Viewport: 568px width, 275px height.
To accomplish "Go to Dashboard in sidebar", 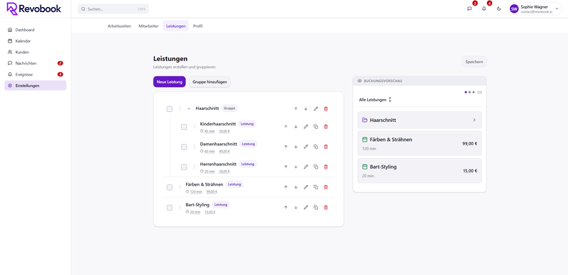I will tap(35, 30).
